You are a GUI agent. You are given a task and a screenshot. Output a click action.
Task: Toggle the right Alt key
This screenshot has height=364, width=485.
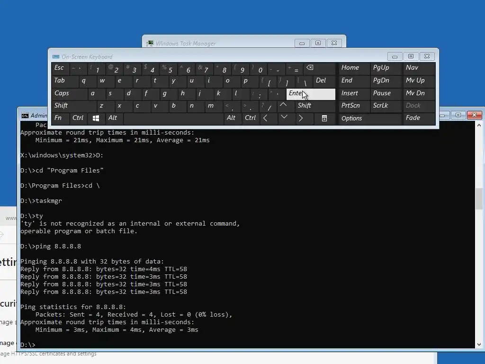point(233,118)
